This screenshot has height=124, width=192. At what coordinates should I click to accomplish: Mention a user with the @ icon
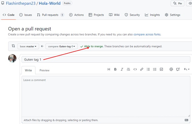click(171, 69)
